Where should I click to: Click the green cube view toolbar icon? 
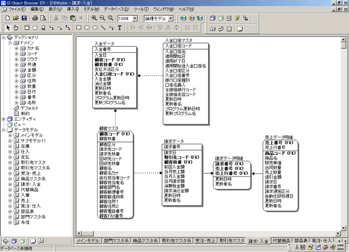coord(221,18)
